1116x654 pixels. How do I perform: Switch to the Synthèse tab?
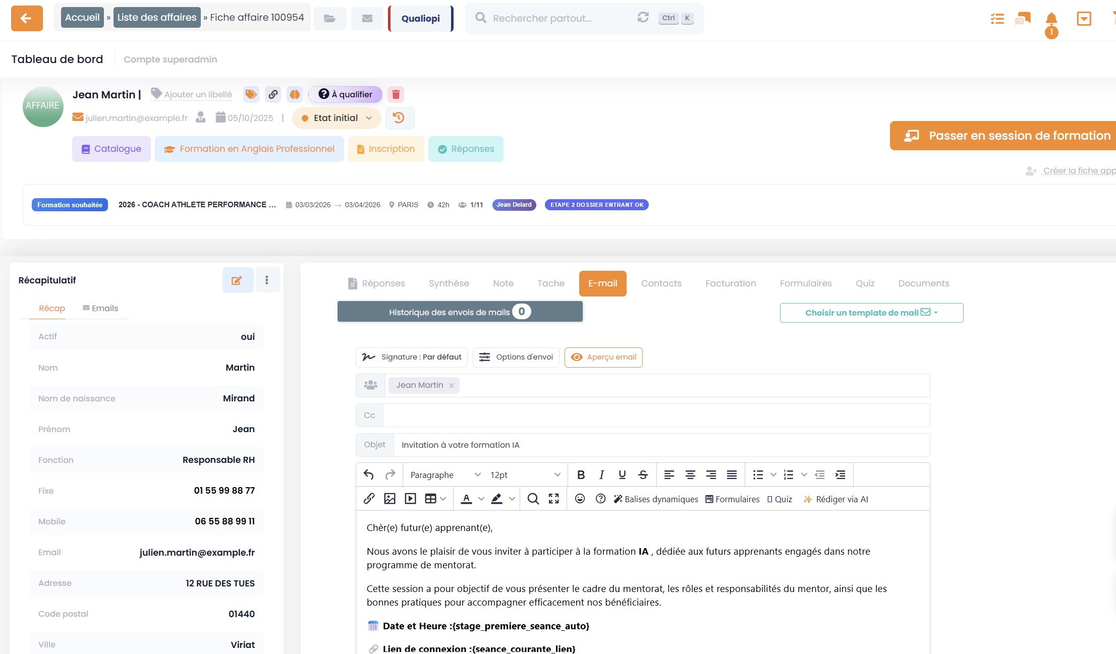[x=449, y=284]
